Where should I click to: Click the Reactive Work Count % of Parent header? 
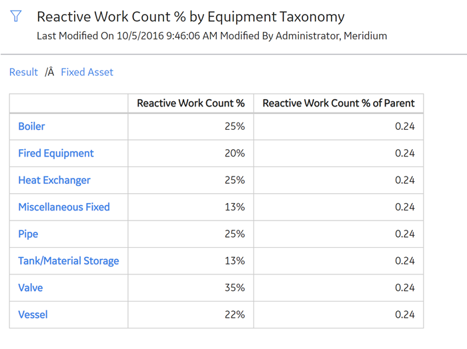pyautogui.click(x=338, y=103)
